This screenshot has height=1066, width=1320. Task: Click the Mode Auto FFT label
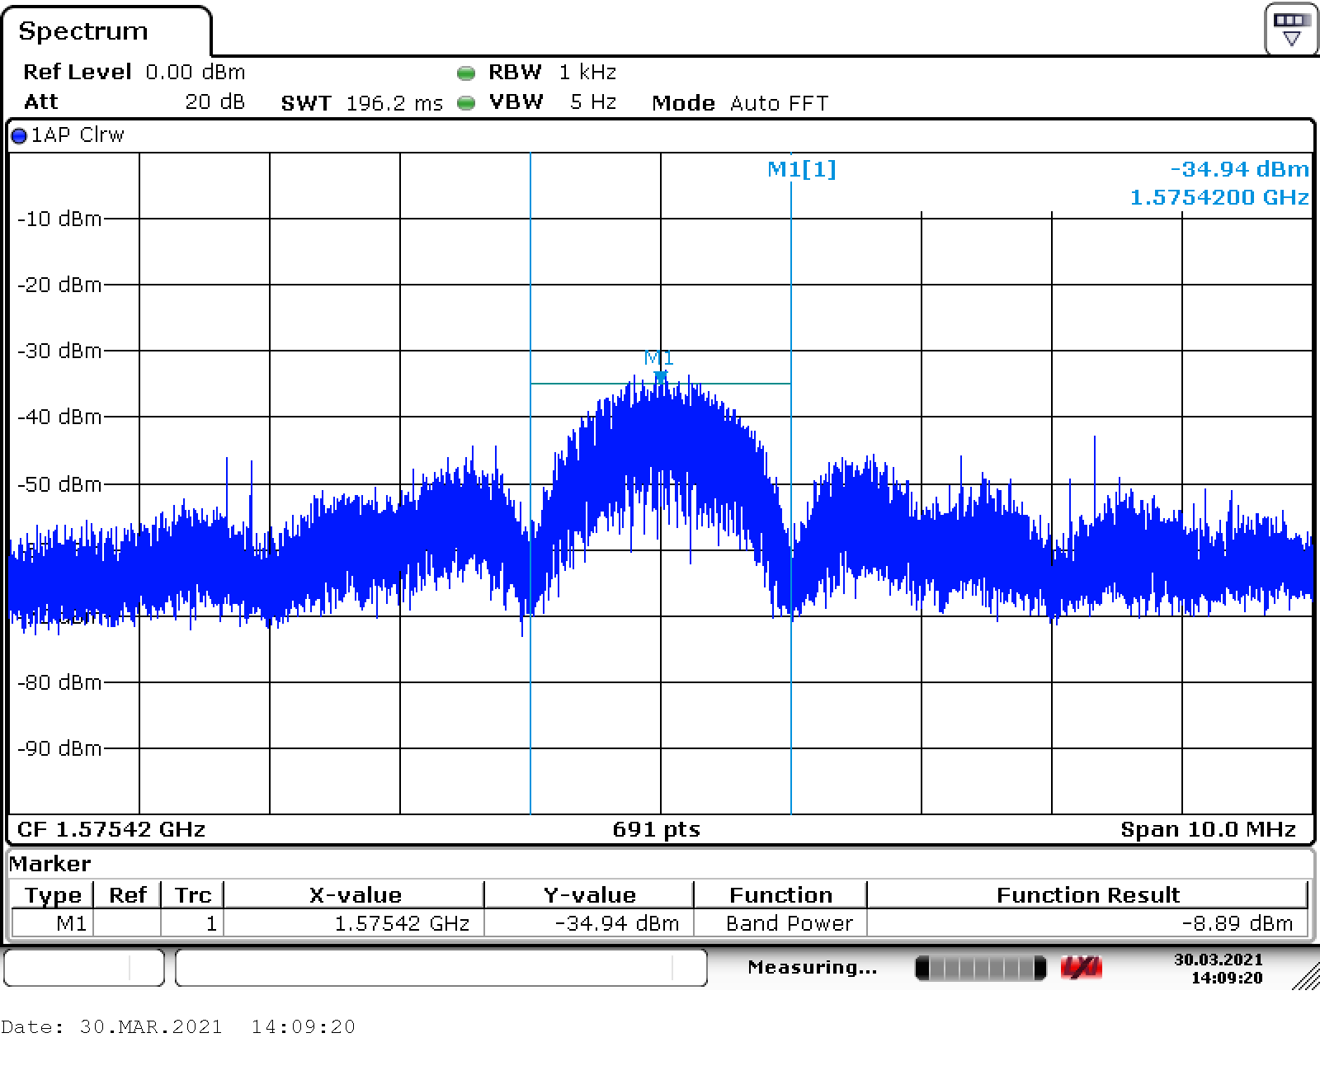(739, 103)
